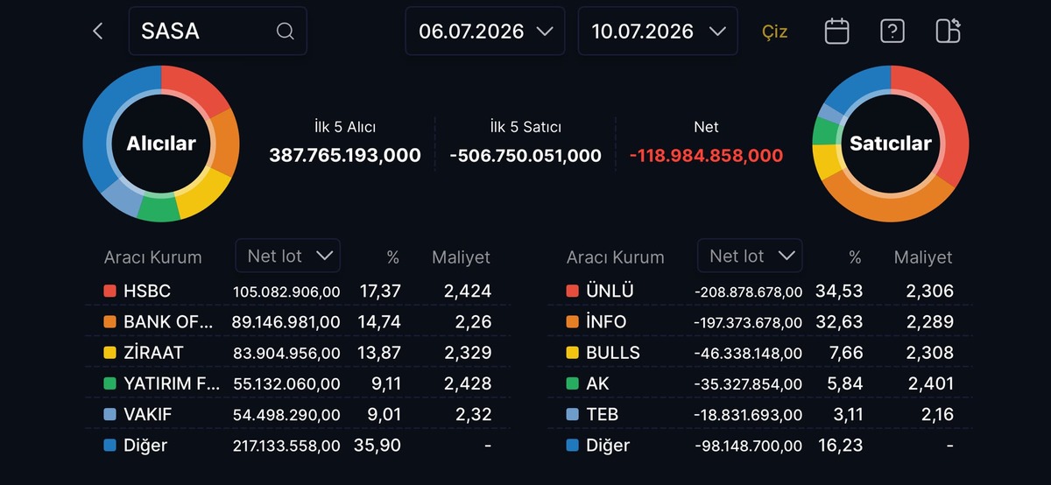Open the ÜNLÜ seller row
This screenshot has width=1051, height=485.
[760, 291]
